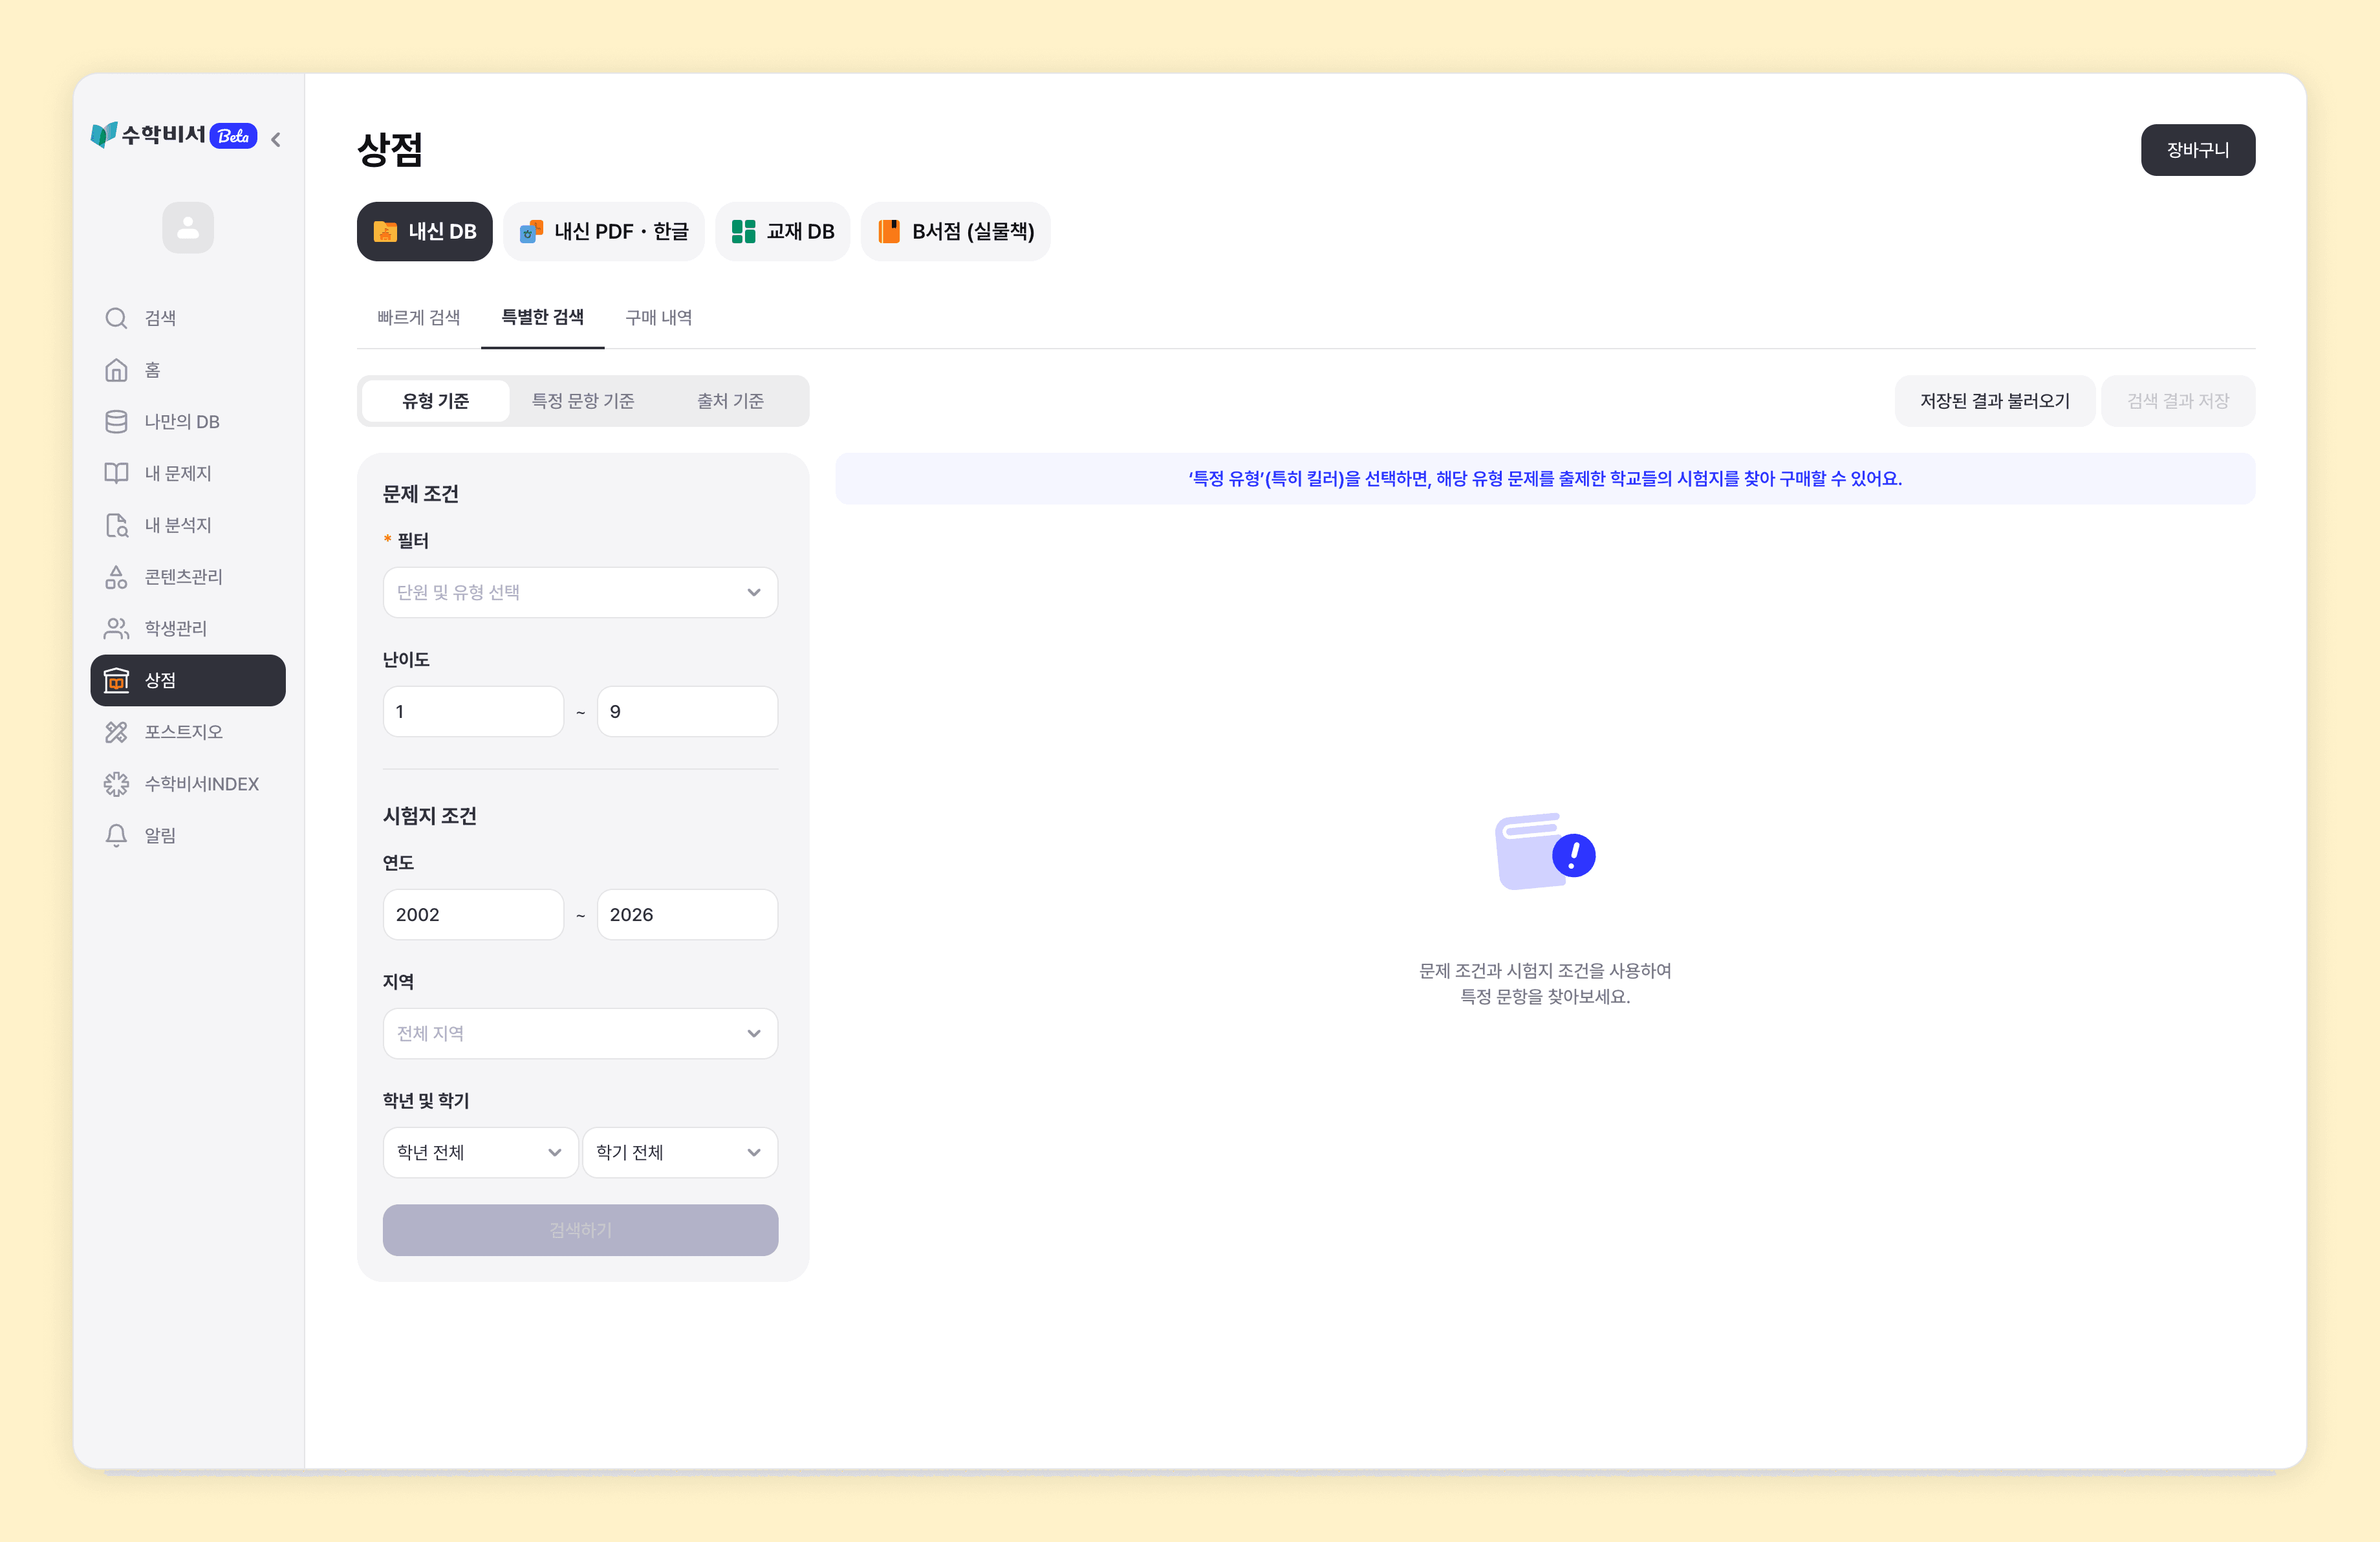The image size is (2380, 1542).
Task: Expand 학년 전체 dropdown
Action: click(x=480, y=1152)
